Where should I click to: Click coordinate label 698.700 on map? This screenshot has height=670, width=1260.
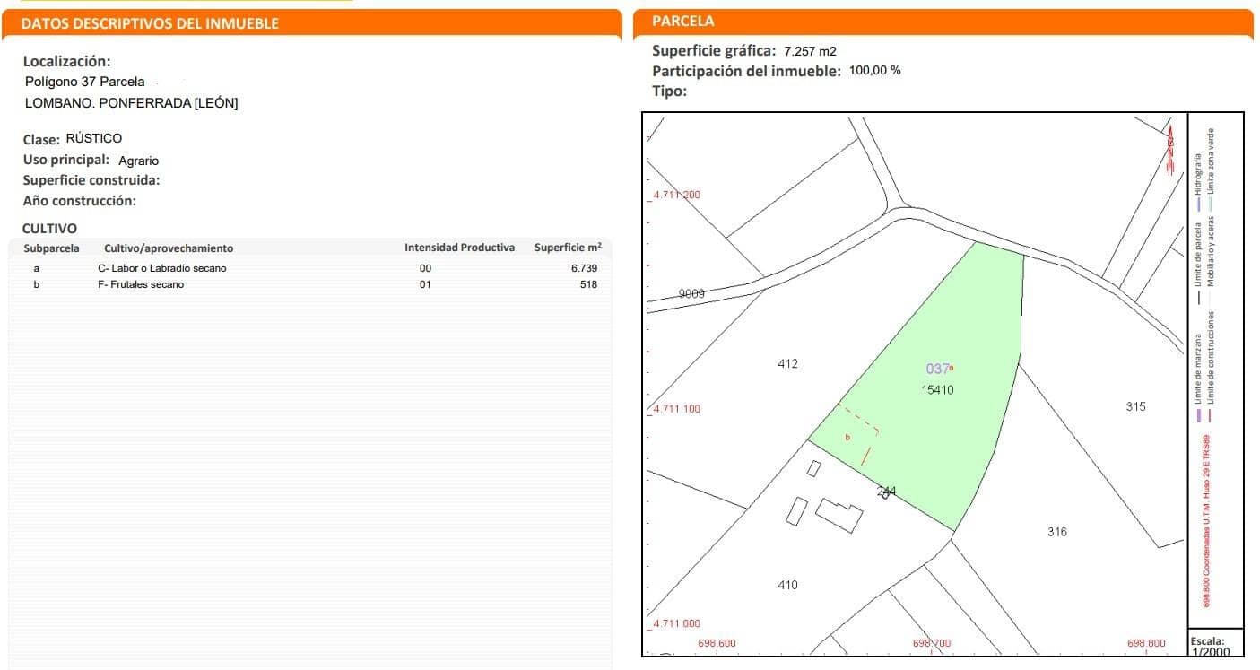tap(931, 643)
